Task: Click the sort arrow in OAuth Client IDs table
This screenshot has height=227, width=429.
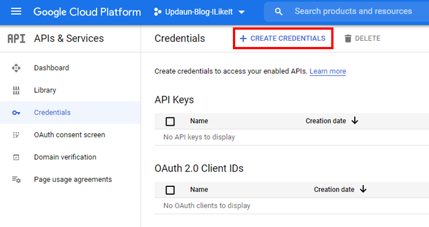Action: pos(363,189)
